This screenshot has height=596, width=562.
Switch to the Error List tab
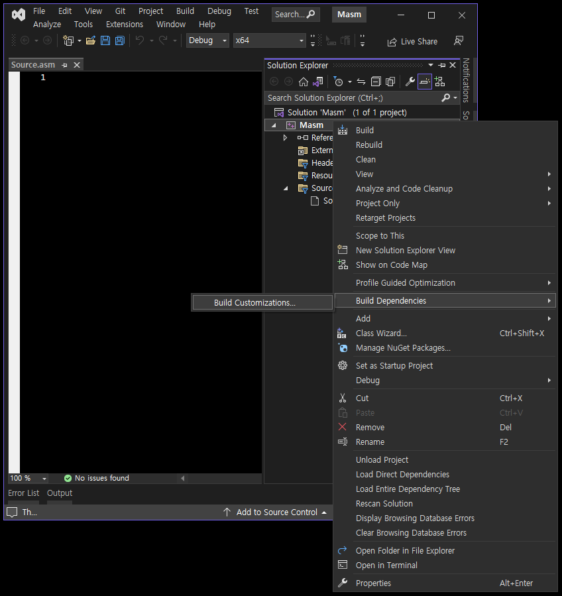coord(24,493)
